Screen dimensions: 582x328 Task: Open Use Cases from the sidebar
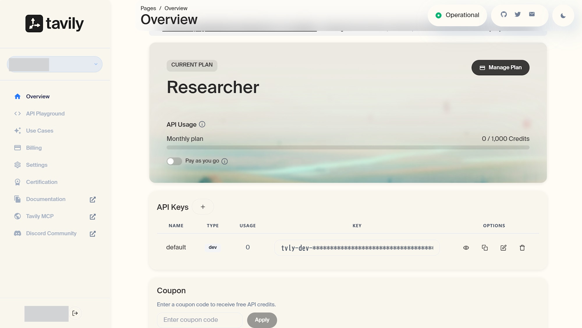(x=34, y=131)
